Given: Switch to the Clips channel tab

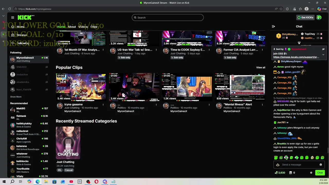Looking at the screenshot, I should pyautogui.click(x=94, y=27).
